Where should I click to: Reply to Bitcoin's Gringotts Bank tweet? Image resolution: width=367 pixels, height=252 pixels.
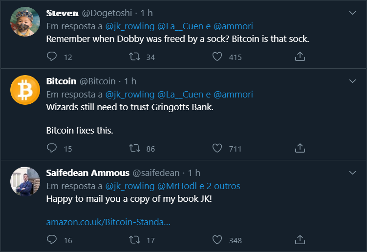[x=52, y=148]
